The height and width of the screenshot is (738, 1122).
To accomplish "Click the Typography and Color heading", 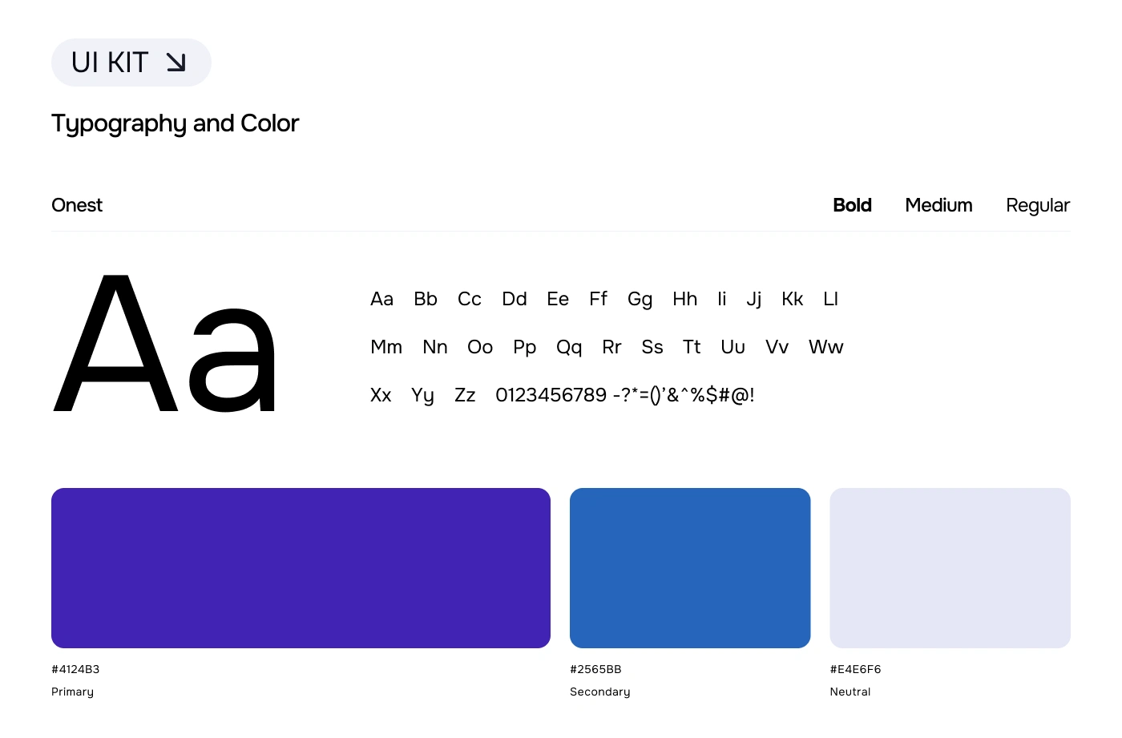I will pos(175,123).
